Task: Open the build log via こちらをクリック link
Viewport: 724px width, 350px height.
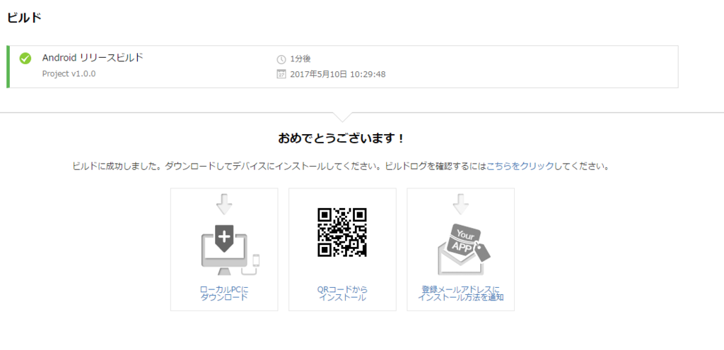Action: click(520, 167)
